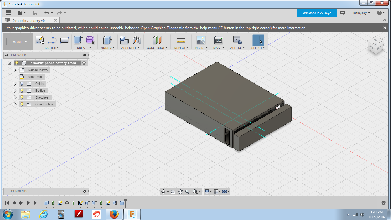Expand the Named Views folder

(15, 70)
